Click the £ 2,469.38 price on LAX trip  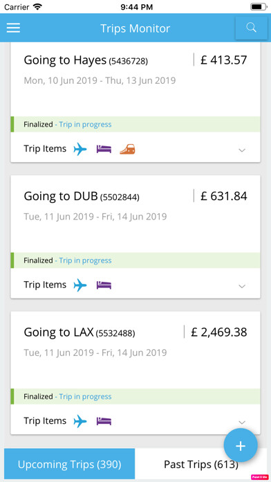tap(219, 332)
